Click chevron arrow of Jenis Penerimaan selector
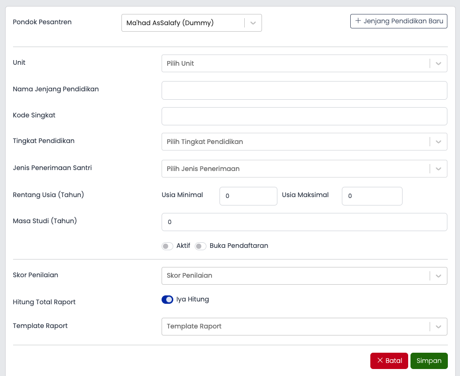This screenshot has width=460, height=376. click(439, 169)
